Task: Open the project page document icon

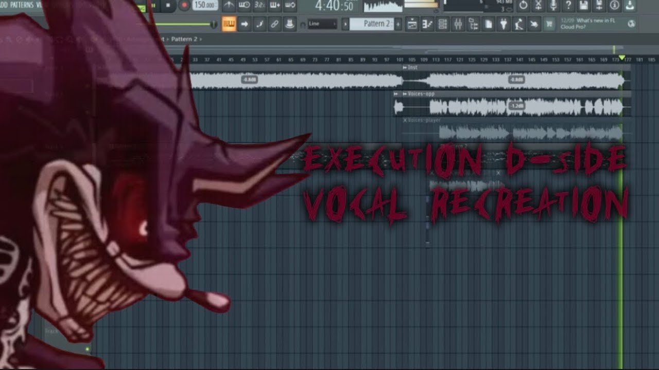Action: click(489, 24)
